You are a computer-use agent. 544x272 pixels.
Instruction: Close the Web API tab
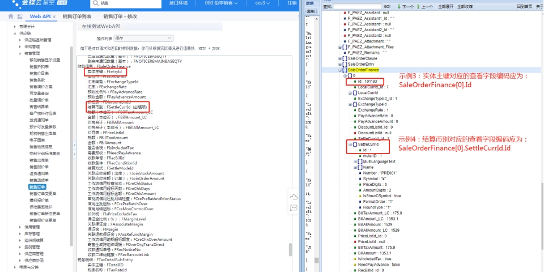tap(54, 16)
